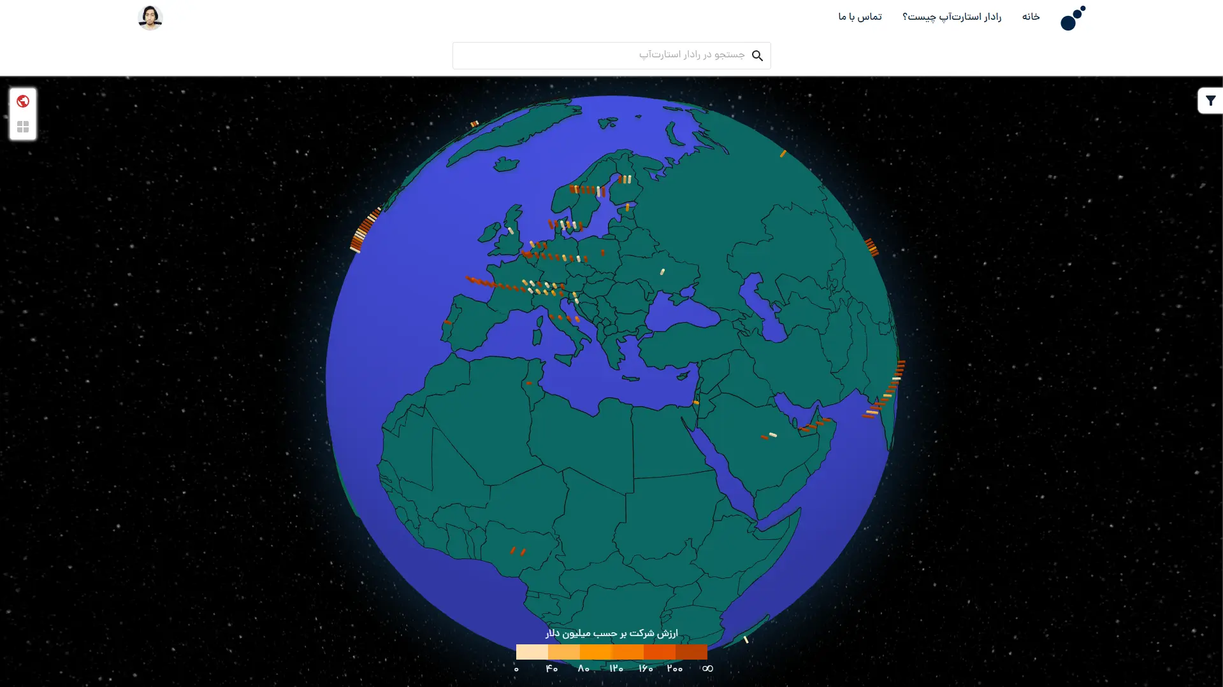This screenshot has width=1223, height=687.
Task: Click the تماس با ما link
Action: (x=858, y=17)
